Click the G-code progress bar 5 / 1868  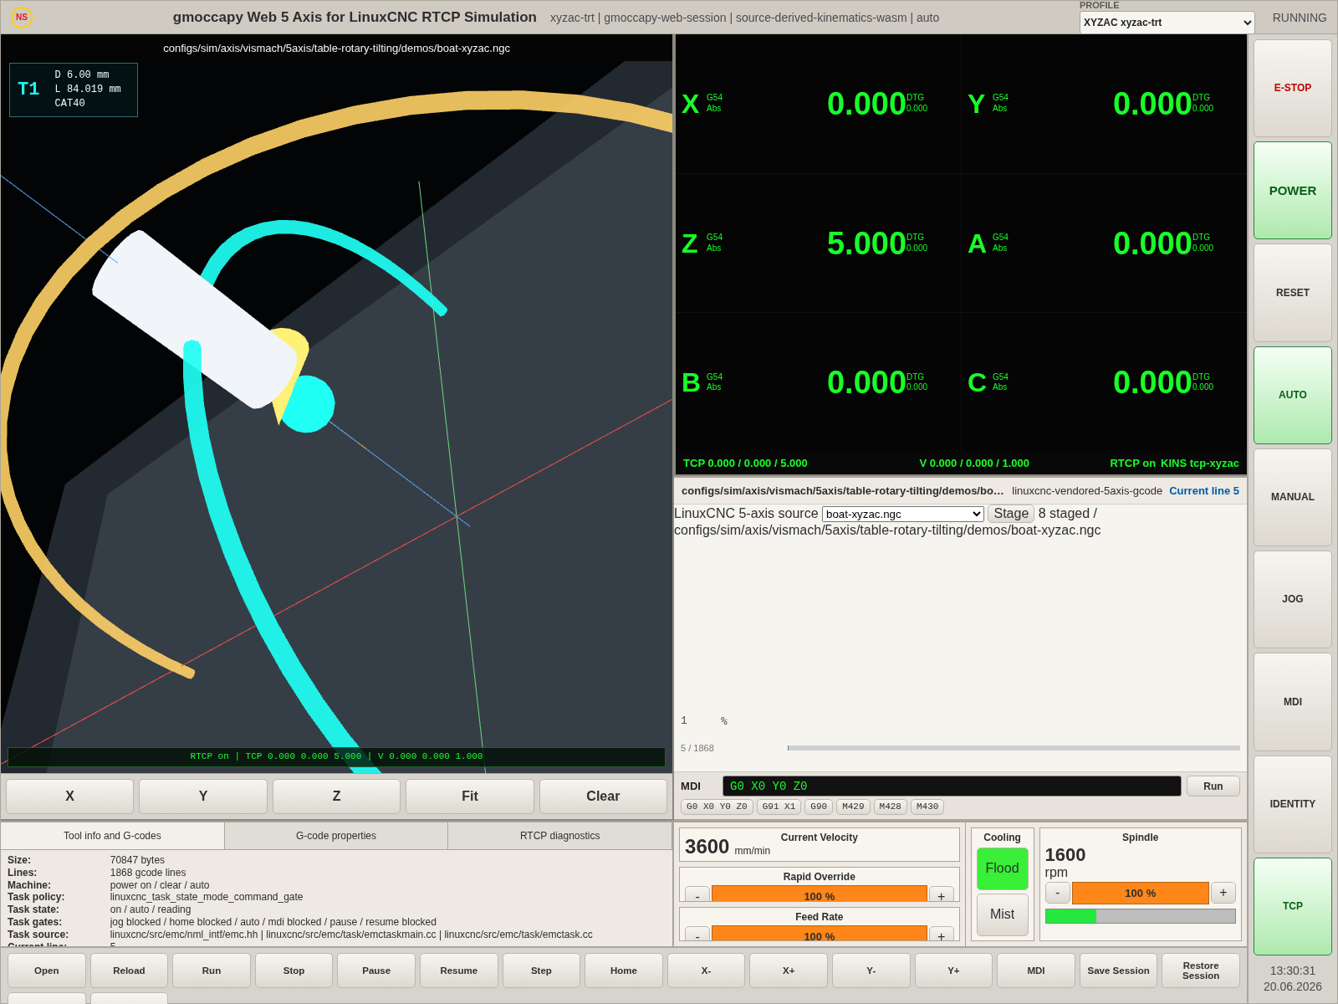[x=1013, y=748]
